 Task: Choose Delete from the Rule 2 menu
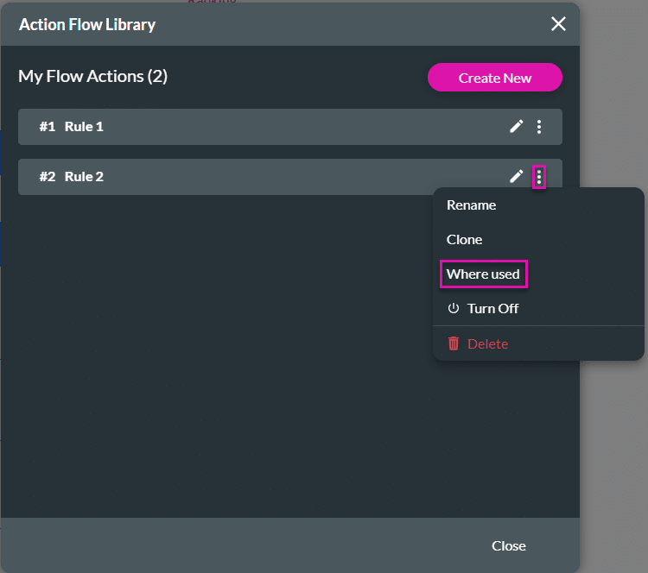[x=487, y=343]
